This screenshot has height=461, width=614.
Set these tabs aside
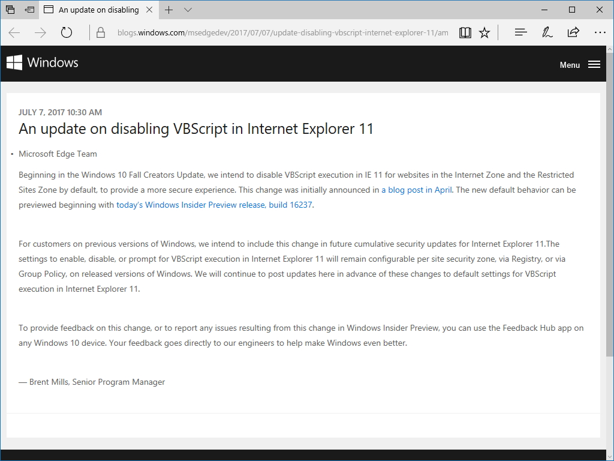coord(29,10)
